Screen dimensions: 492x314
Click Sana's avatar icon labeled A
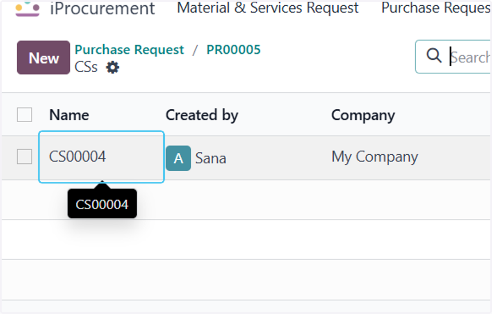(178, 158)
